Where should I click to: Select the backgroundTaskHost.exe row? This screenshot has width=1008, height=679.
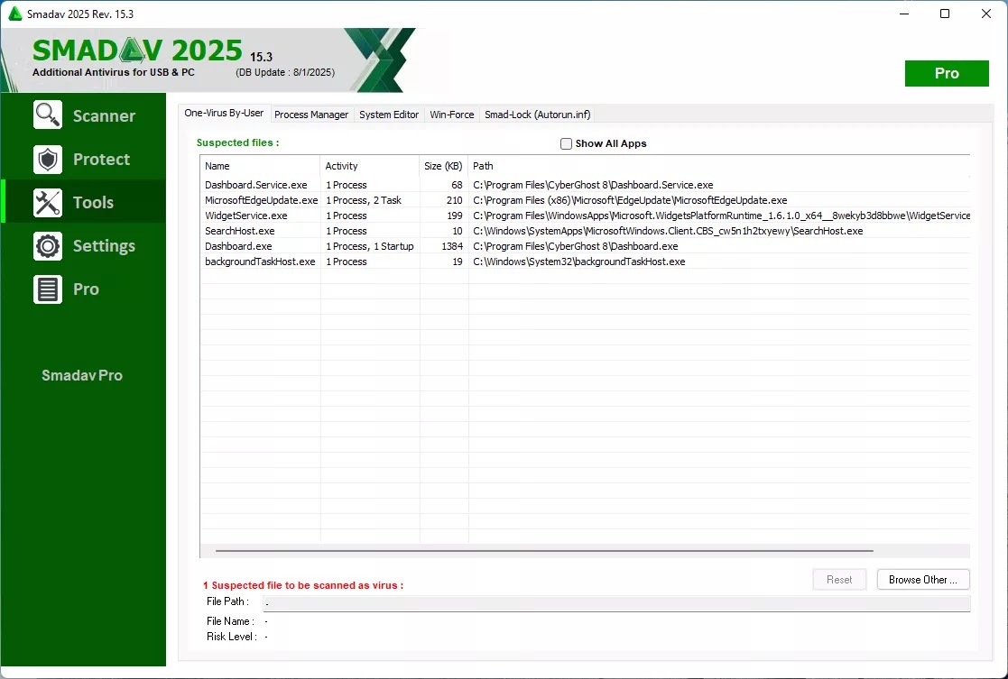pyautogui.click(x=585, y=262)
